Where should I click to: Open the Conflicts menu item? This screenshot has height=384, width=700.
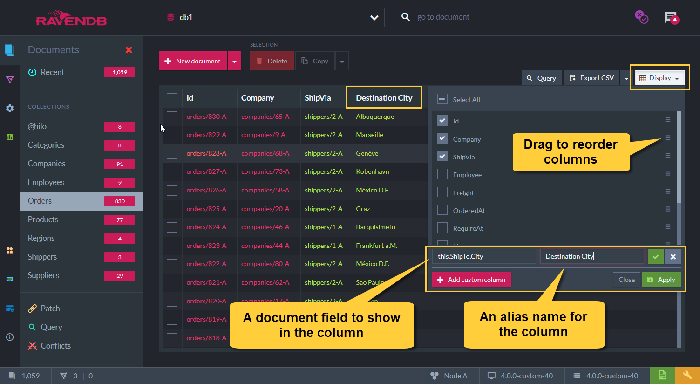click(x=49, y=346)
